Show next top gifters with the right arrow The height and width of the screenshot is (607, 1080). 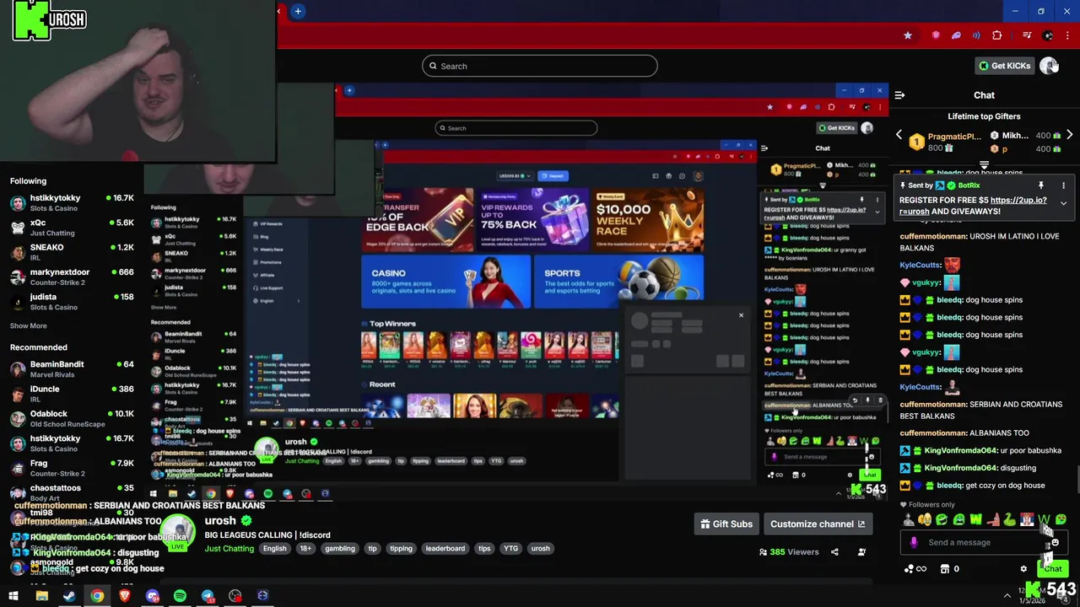click(1069, 135)
